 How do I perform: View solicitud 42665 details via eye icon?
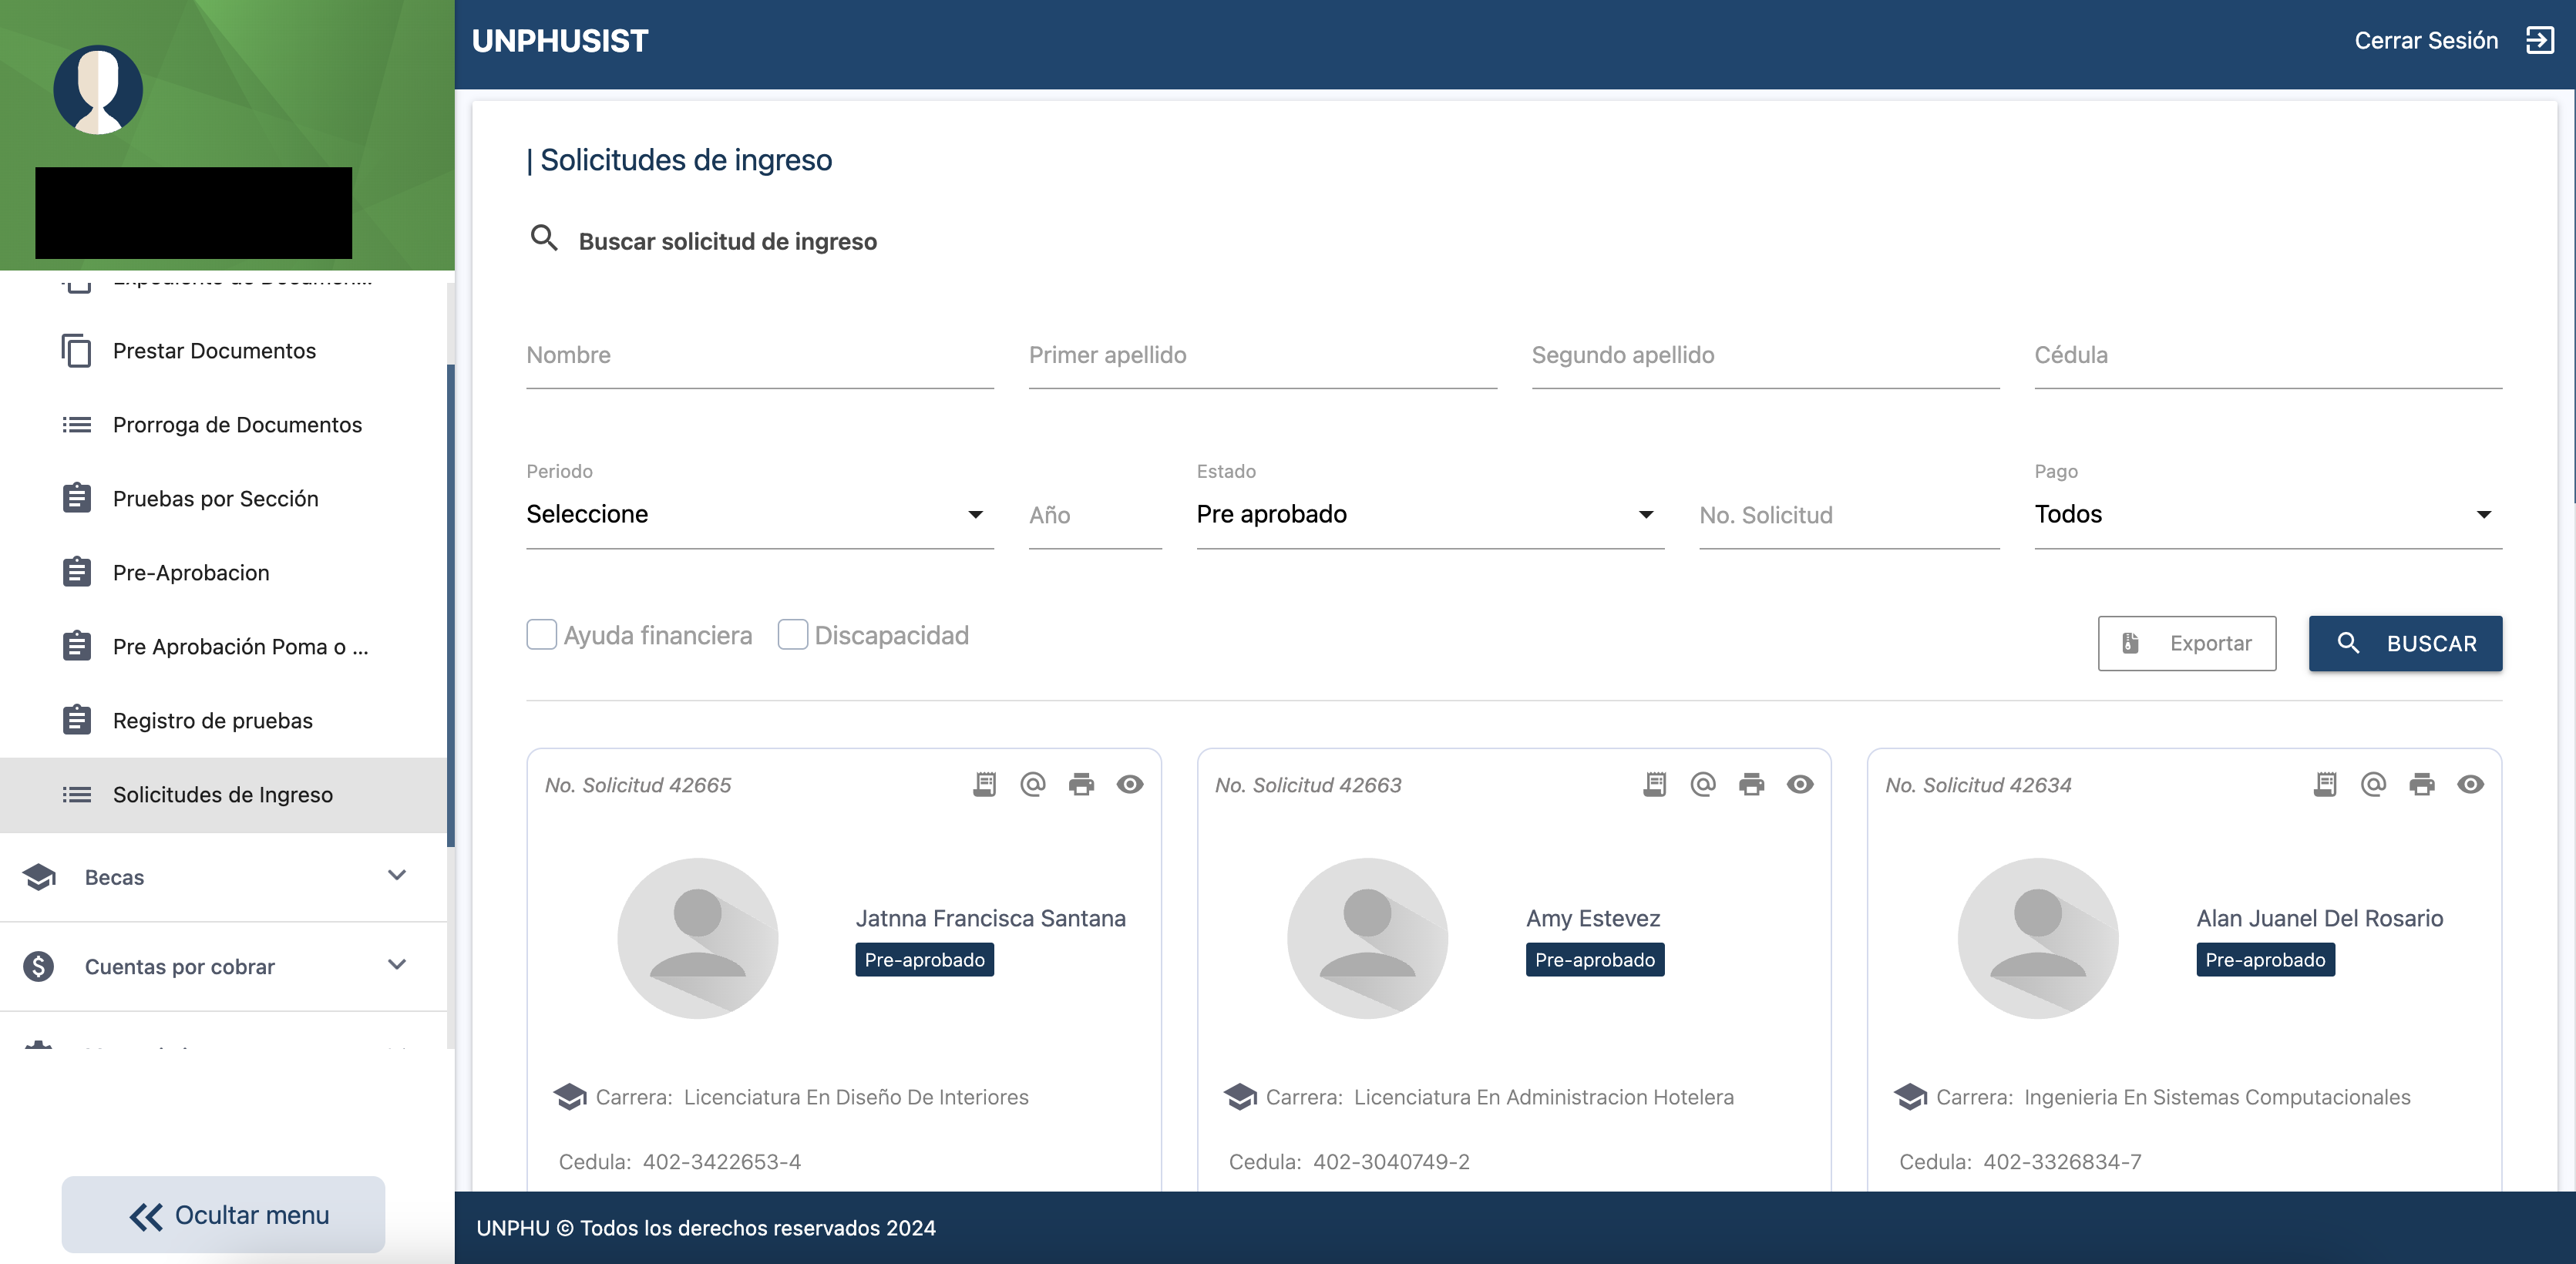point(1130,784)
